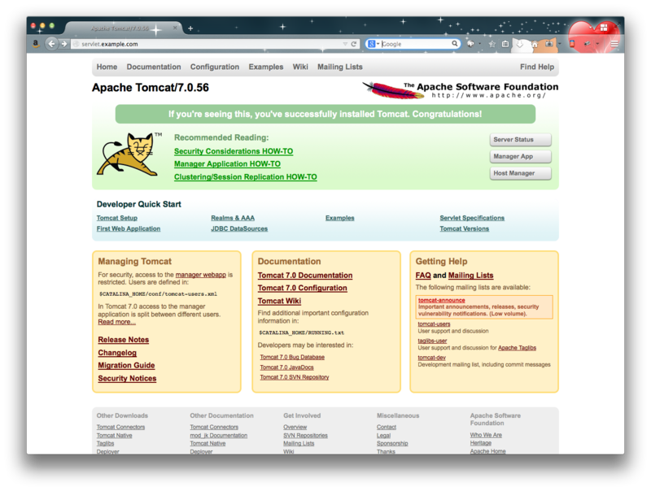Click in the Google search input field
651x491 pixels.
(415, 44)
